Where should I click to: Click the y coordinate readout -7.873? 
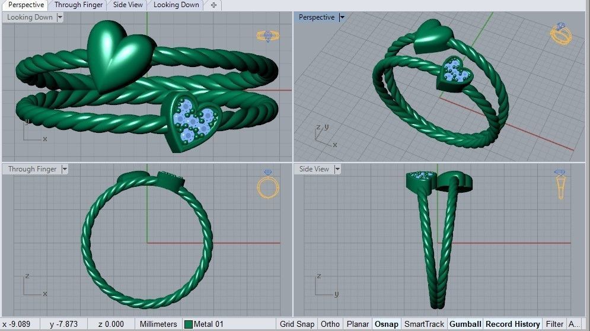(x=63, y=324)
